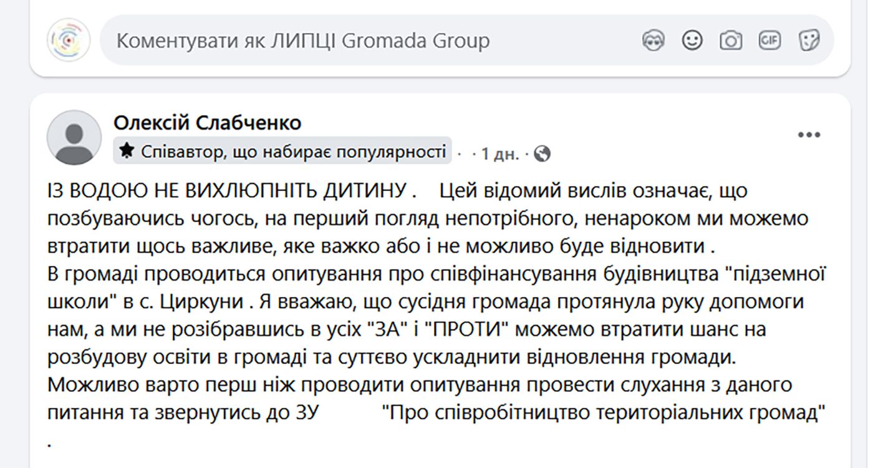Insert a GIF into the comment
This screenshot has width=883, height=468.
coord(770,41)
